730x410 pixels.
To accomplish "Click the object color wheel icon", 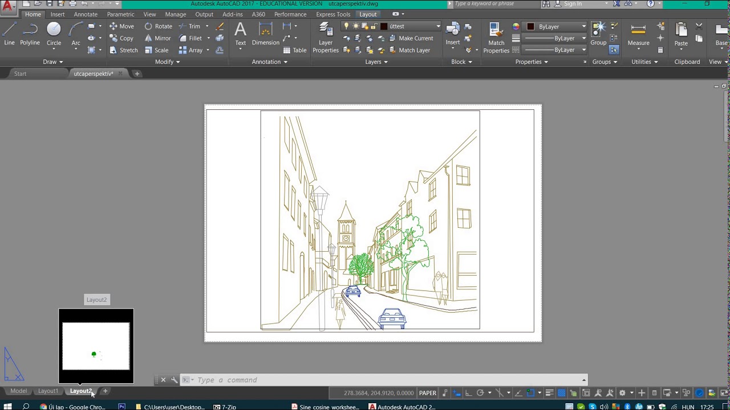I will pyautogui.click(x=516, y=26).
